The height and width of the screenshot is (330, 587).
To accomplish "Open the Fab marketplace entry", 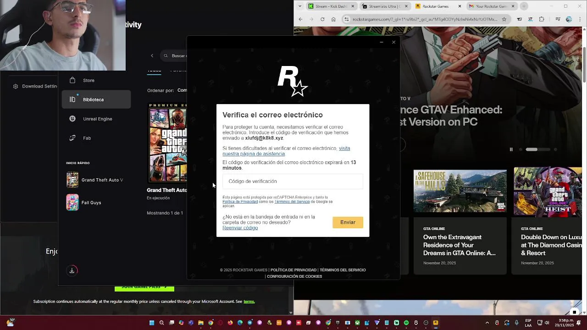I will tap(96, 138).
